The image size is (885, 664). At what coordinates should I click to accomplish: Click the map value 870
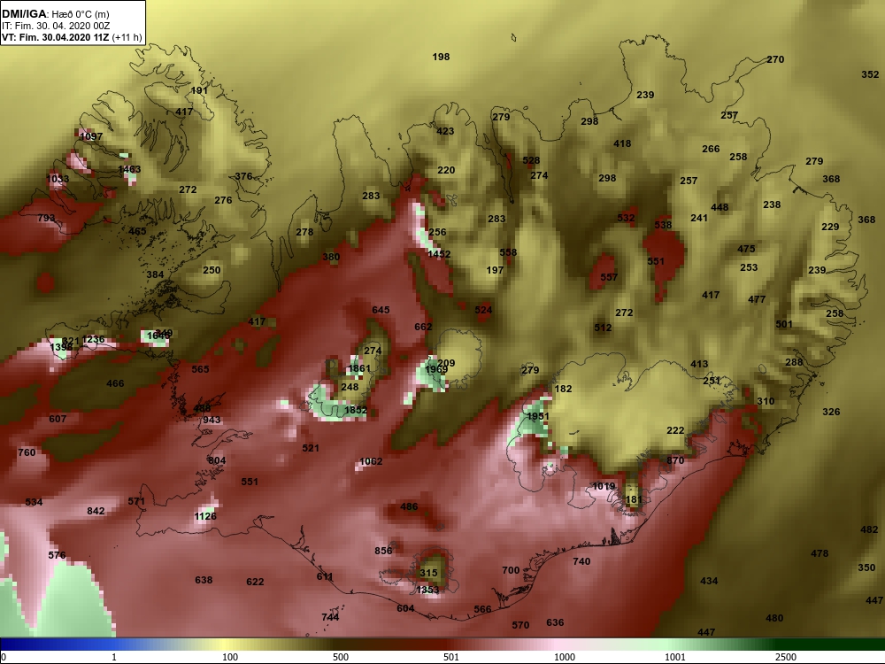[x=675, y=460]
